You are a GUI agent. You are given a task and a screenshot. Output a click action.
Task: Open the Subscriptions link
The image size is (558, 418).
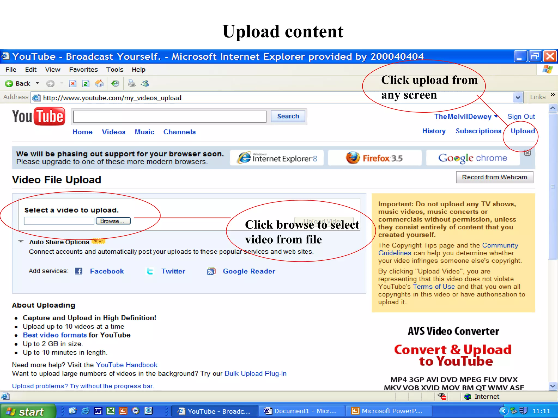[x=478, y=131]
